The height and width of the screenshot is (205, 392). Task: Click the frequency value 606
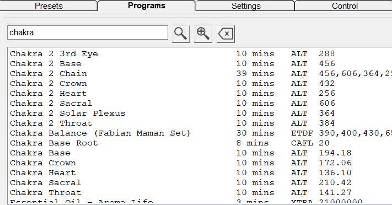click(x=327, y=104)
